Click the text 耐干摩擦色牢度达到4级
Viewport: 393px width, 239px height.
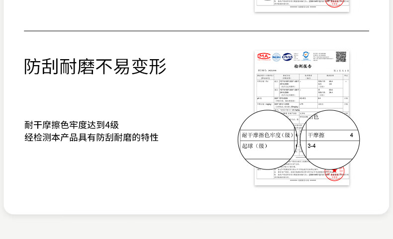click(x=72, y=125)
